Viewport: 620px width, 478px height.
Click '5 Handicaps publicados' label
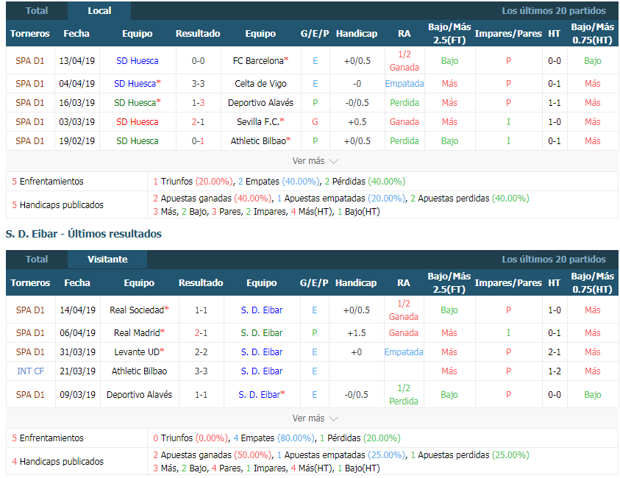(x=57, y=204)
